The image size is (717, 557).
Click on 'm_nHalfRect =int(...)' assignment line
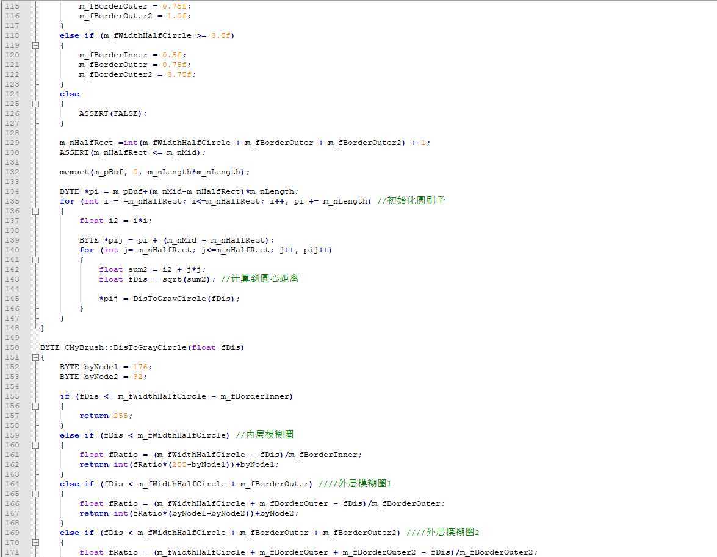(x=245, y=143)
